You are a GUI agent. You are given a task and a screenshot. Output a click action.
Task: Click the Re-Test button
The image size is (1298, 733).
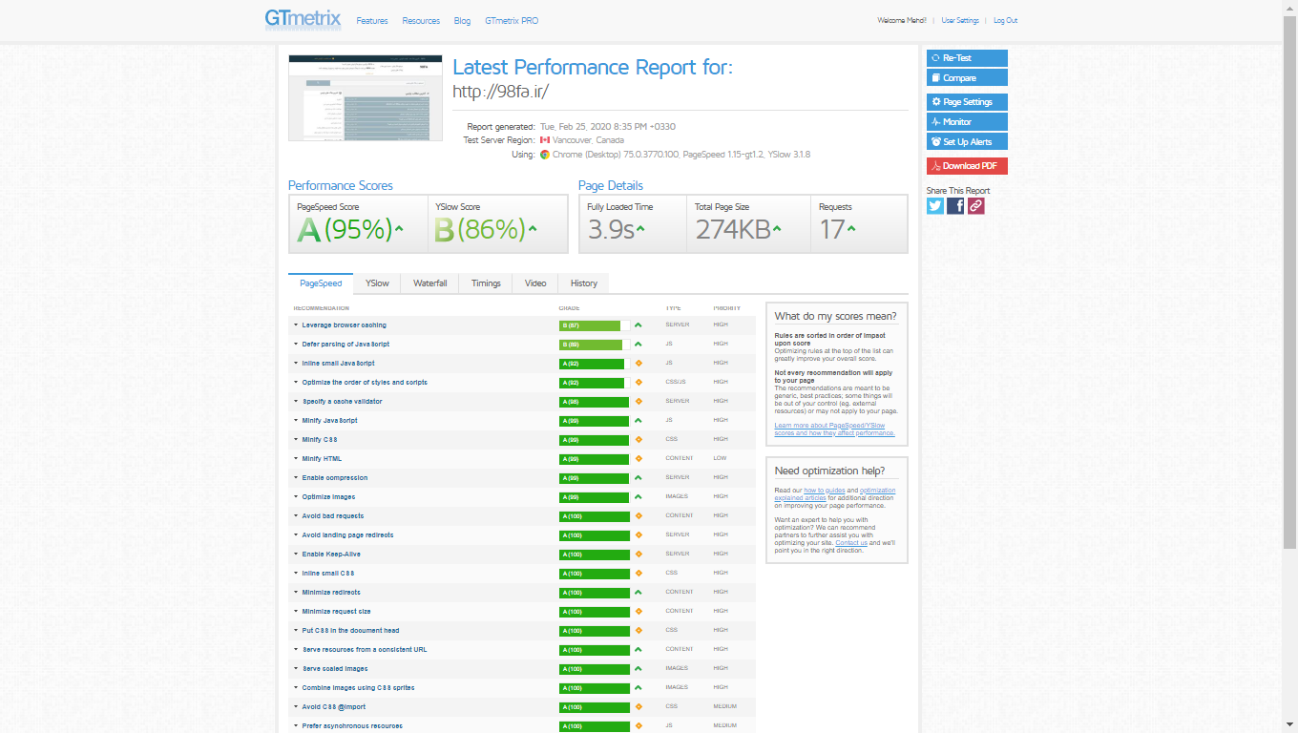[967, 58]
